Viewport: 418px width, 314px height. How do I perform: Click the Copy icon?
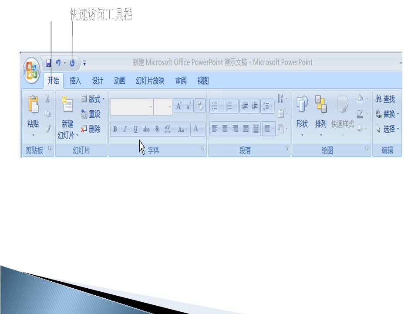48,114
